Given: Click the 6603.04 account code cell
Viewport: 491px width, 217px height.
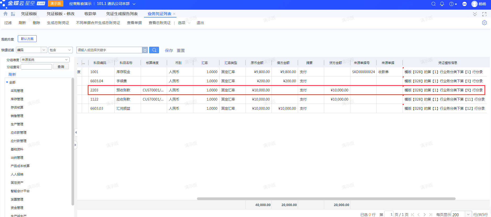Looking at the screenshot, I should point(101,81).
